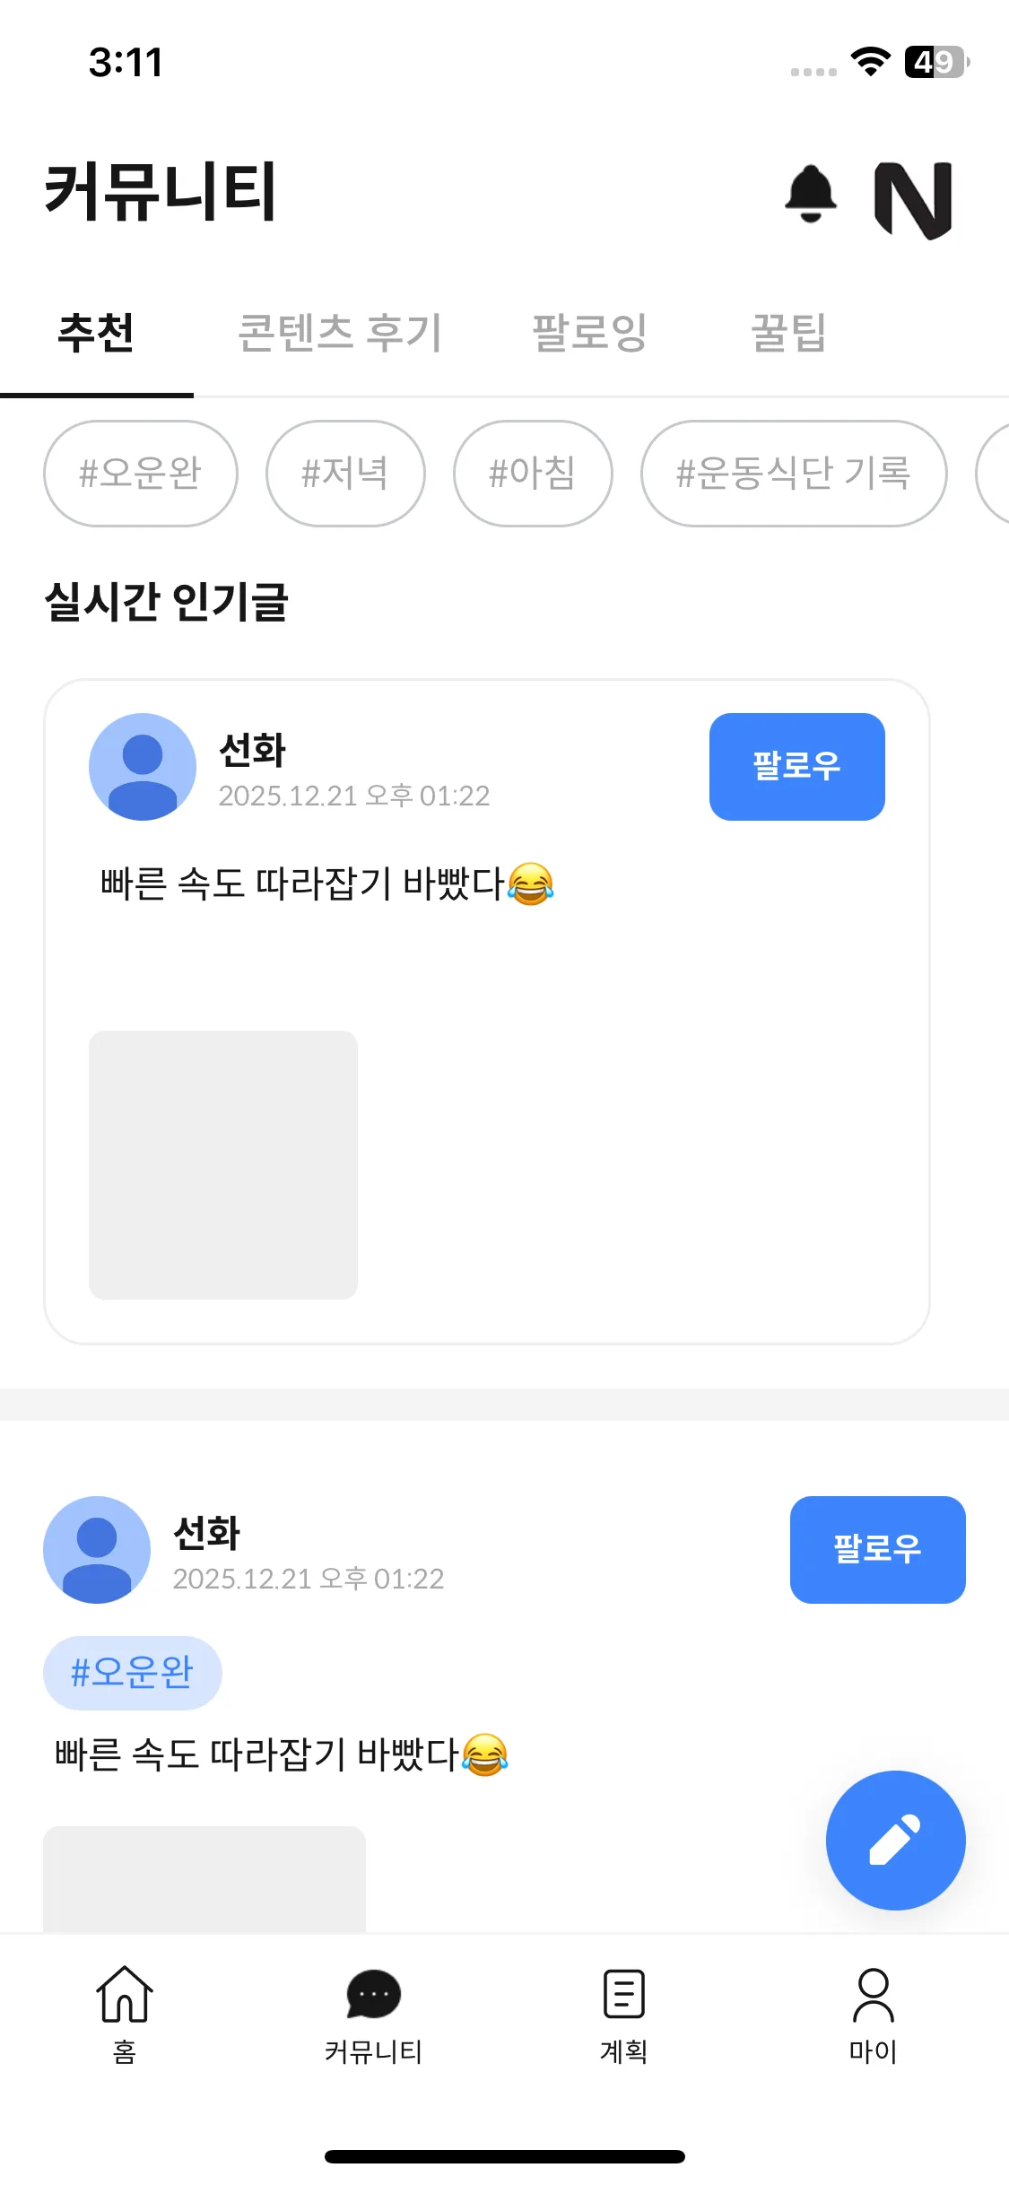Toggle the #아침 hashtag filter chip
This screenshot has height=2185, width=1009.
(533, 474)
